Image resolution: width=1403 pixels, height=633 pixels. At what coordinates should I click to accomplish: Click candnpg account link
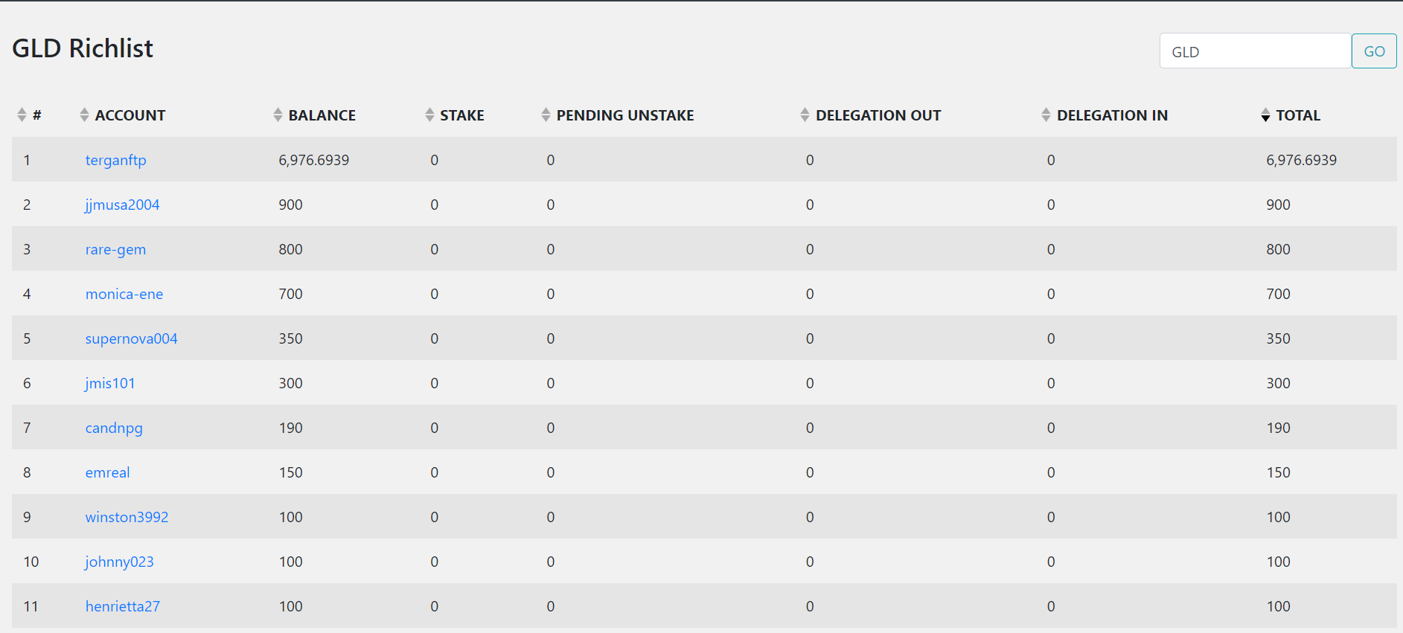point(114,428)
